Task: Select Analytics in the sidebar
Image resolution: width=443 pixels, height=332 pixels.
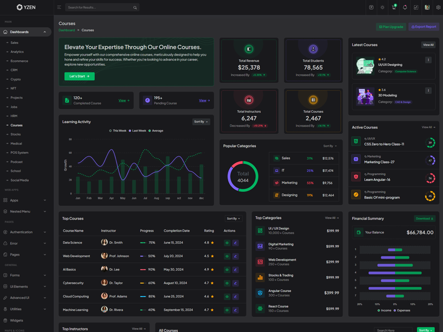Action: coord(17,52)
